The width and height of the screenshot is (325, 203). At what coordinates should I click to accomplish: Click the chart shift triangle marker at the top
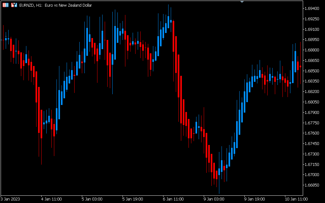[x=242, y=2]
